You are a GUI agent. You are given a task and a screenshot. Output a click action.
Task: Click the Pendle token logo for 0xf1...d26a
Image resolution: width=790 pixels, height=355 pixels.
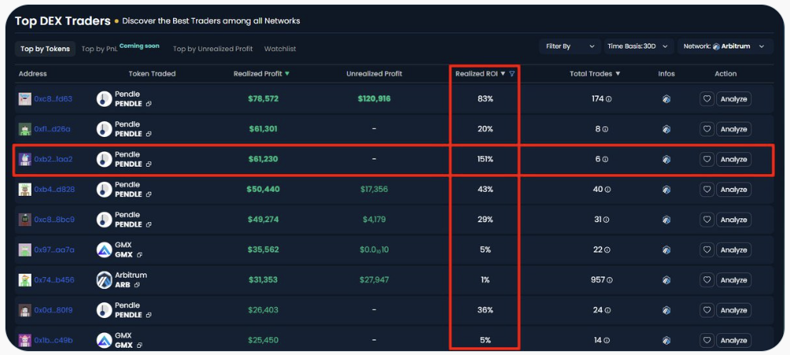tap(104, 129)
